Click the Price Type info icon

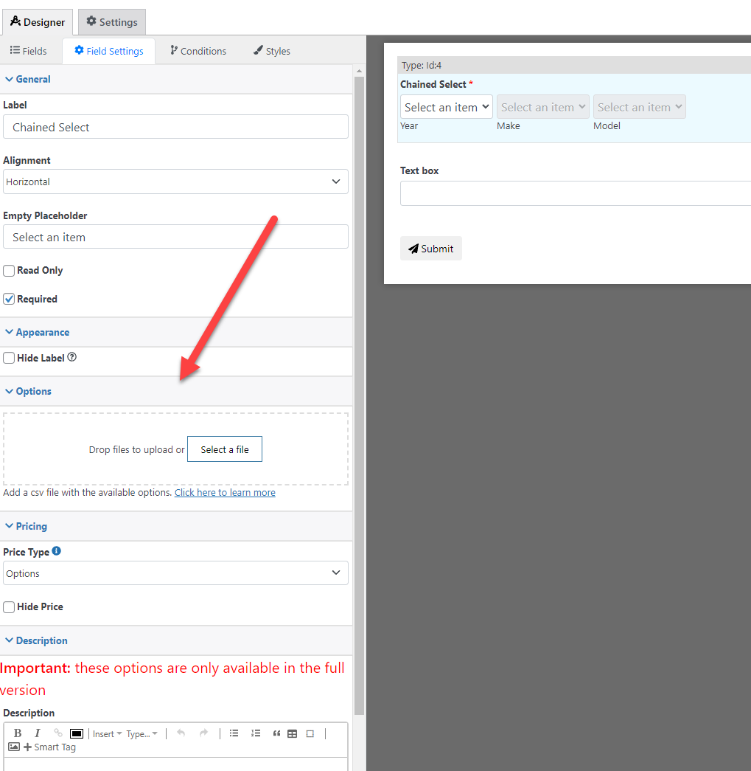(x=57, y=551)
